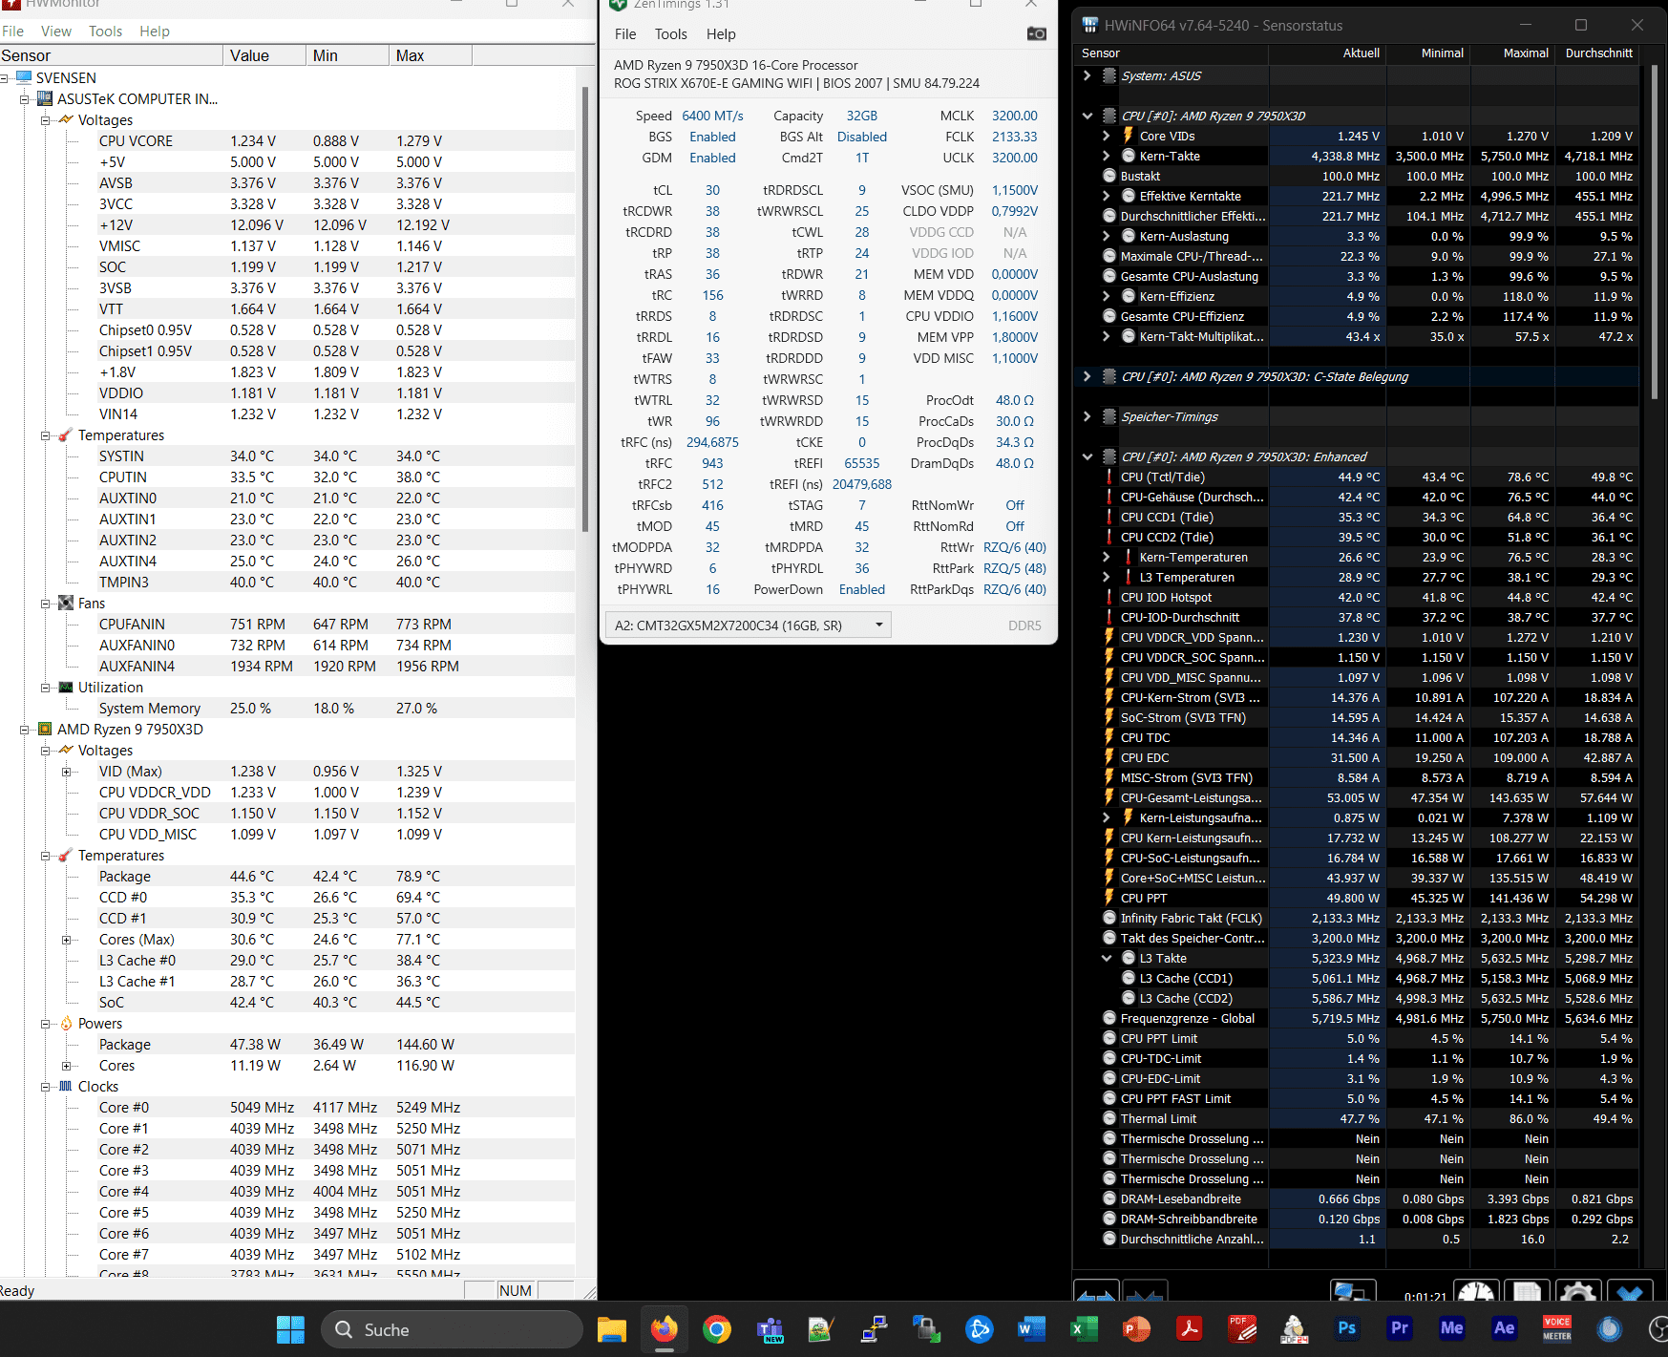Click the CPU (Tctl/Tdie) thermometer icon
1668x1357 pixels.
[x=1109, y=477]
